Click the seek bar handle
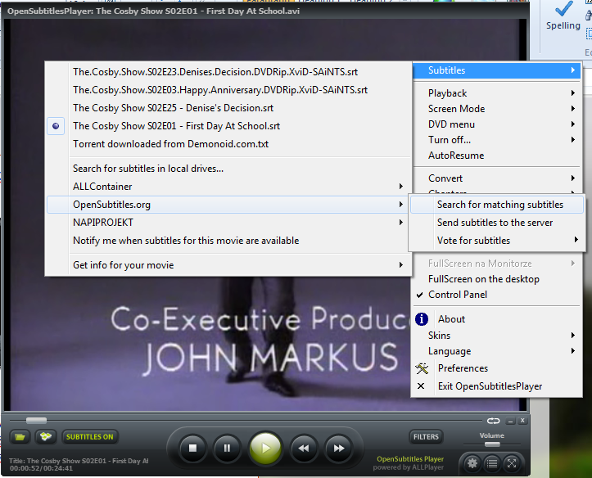 pyautogui.click(x=36, y=421)
